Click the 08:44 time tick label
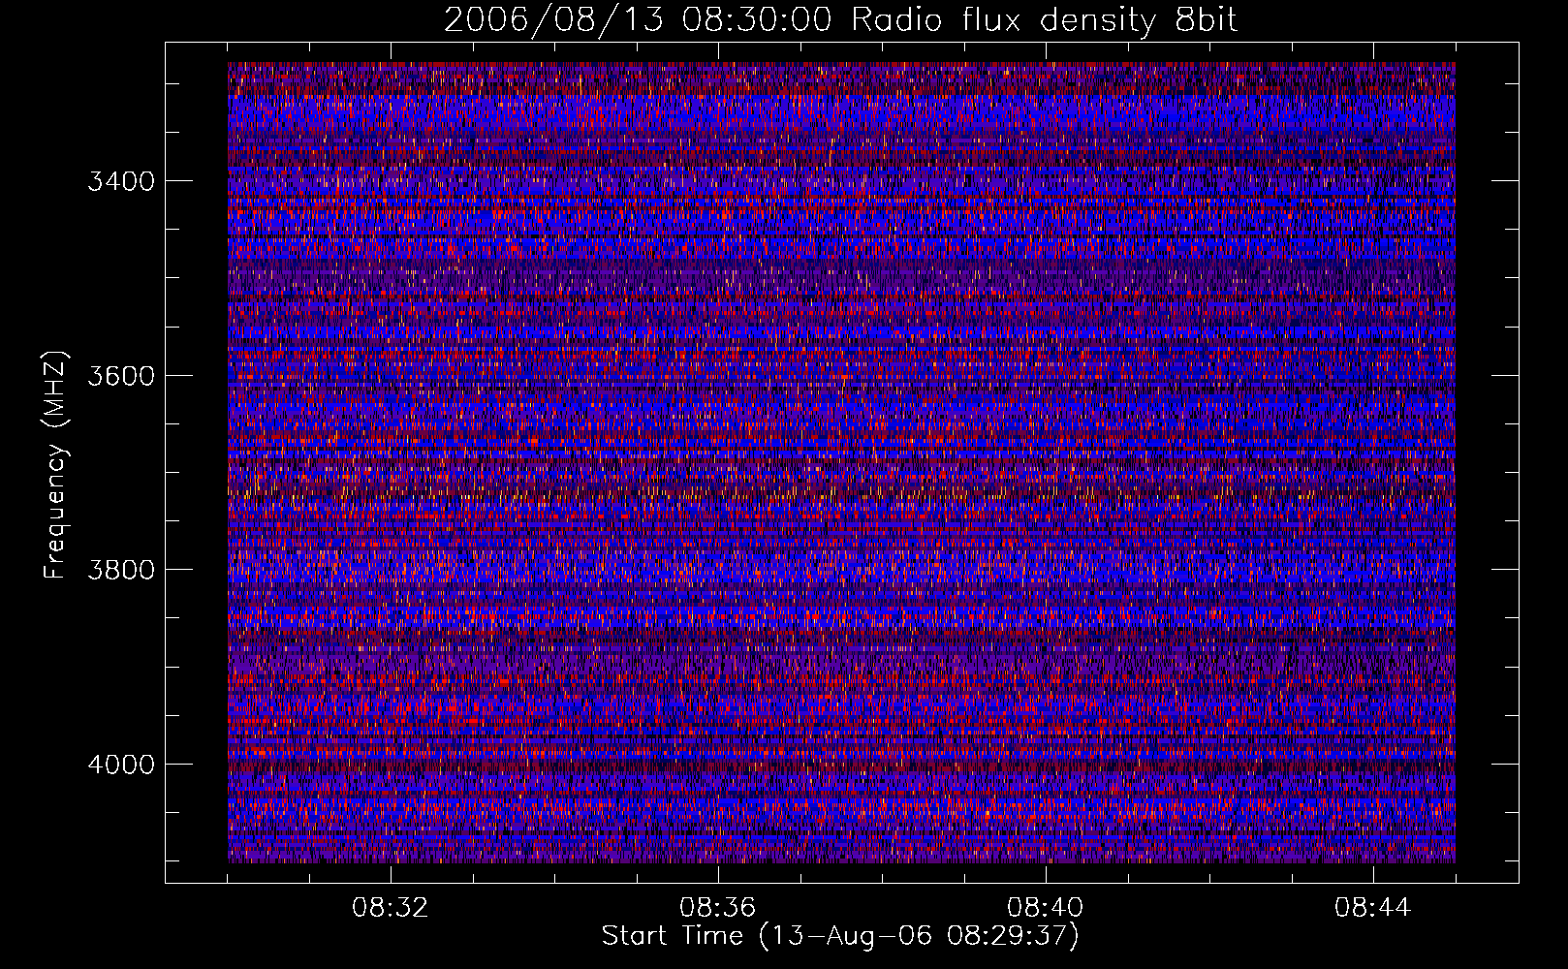The width and height of the screenshot is (1568, 969). (1373, 908)
